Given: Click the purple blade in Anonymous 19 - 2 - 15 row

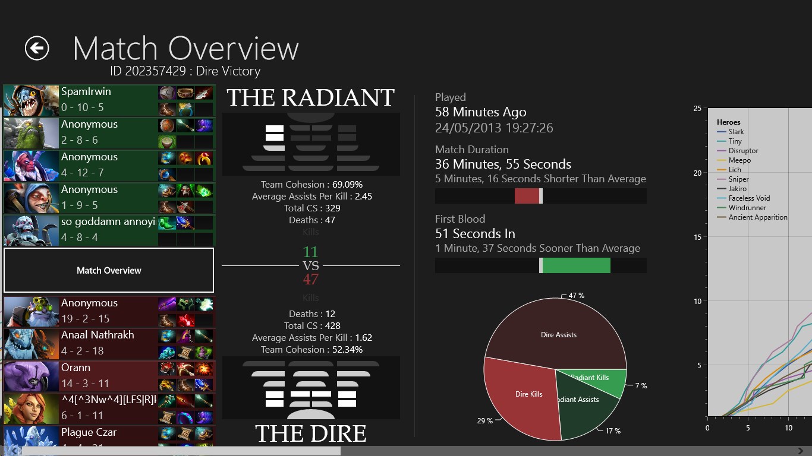Looking at the screenshot, I should [167, 304].
